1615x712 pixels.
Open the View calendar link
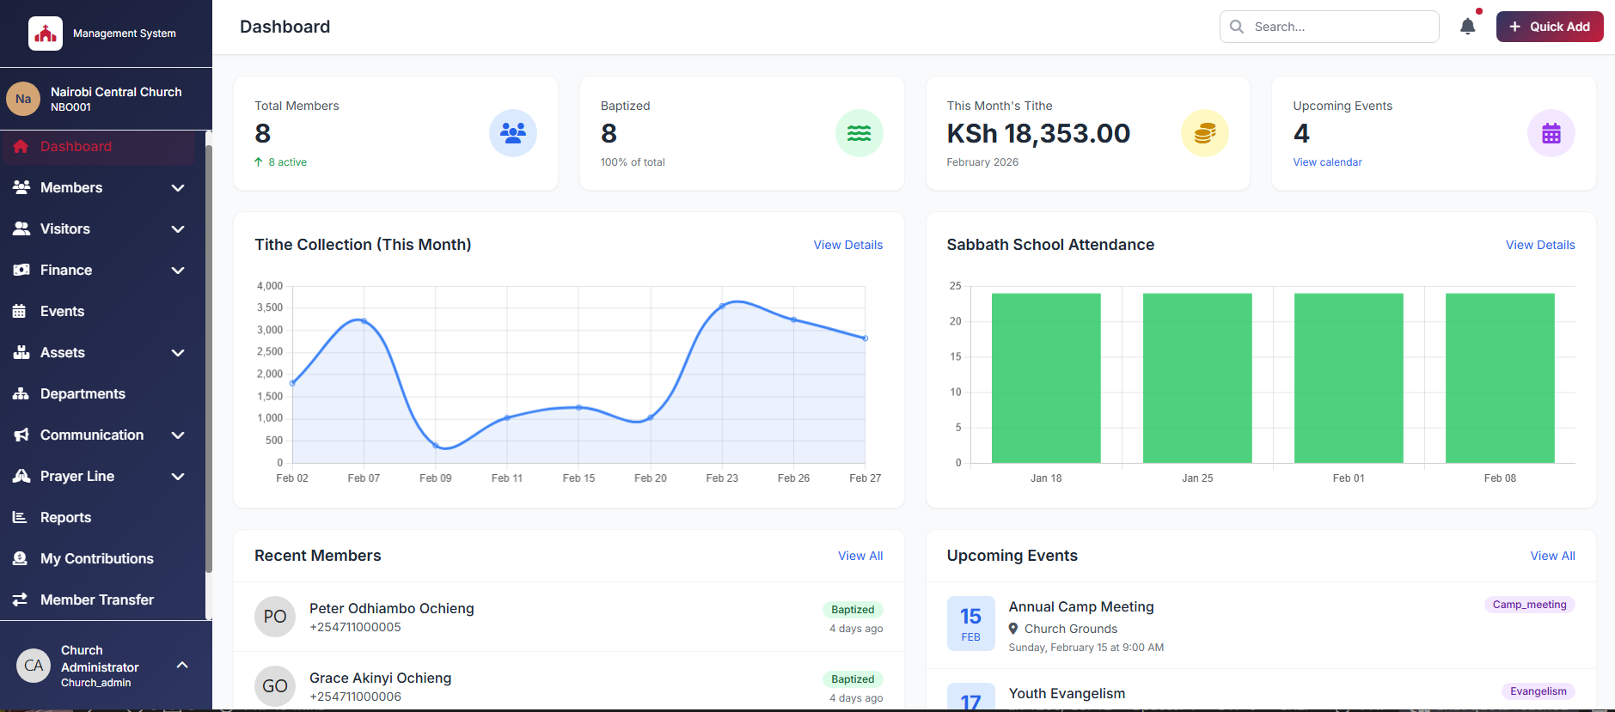tap(1327, 162)
